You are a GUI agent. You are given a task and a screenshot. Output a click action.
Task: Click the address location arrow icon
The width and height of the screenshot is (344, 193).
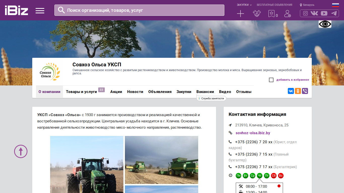[x=230, y=125]
